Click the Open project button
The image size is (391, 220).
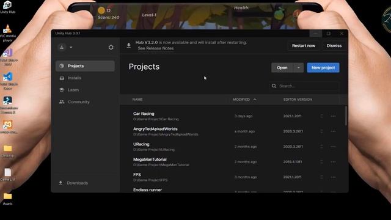coord(282,68)
